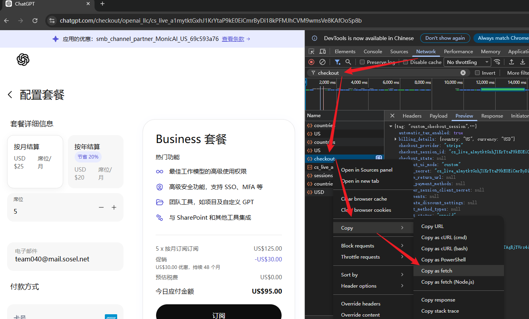Choose Copy as fetch
Viewport: 529px width, 319px height.
pyautogui.click(x=459, y=271)
